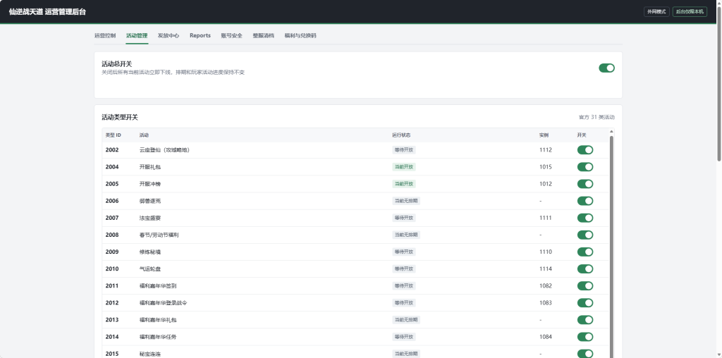Click the 官方 31 类活动 count label
This screenshot has width=722, height=358.
point(596,118)
